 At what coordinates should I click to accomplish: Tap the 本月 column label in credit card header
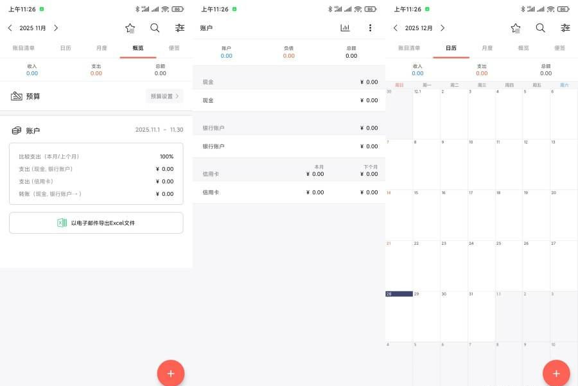pos(319,167)
